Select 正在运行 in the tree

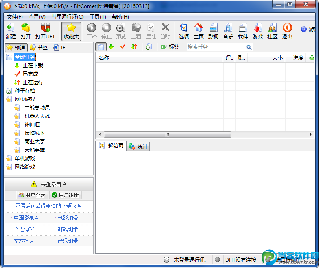33,82
